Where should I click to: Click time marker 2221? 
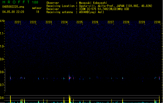(x=18, y=22)
